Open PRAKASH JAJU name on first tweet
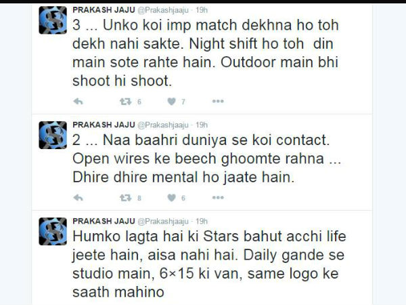This screenshot has height=305, width=406. pyautogui.click(x=104, y=10)
